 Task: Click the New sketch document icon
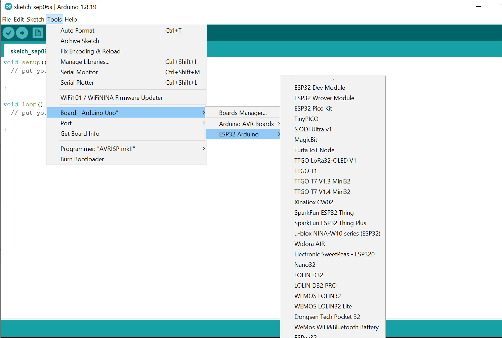point(38,33)
